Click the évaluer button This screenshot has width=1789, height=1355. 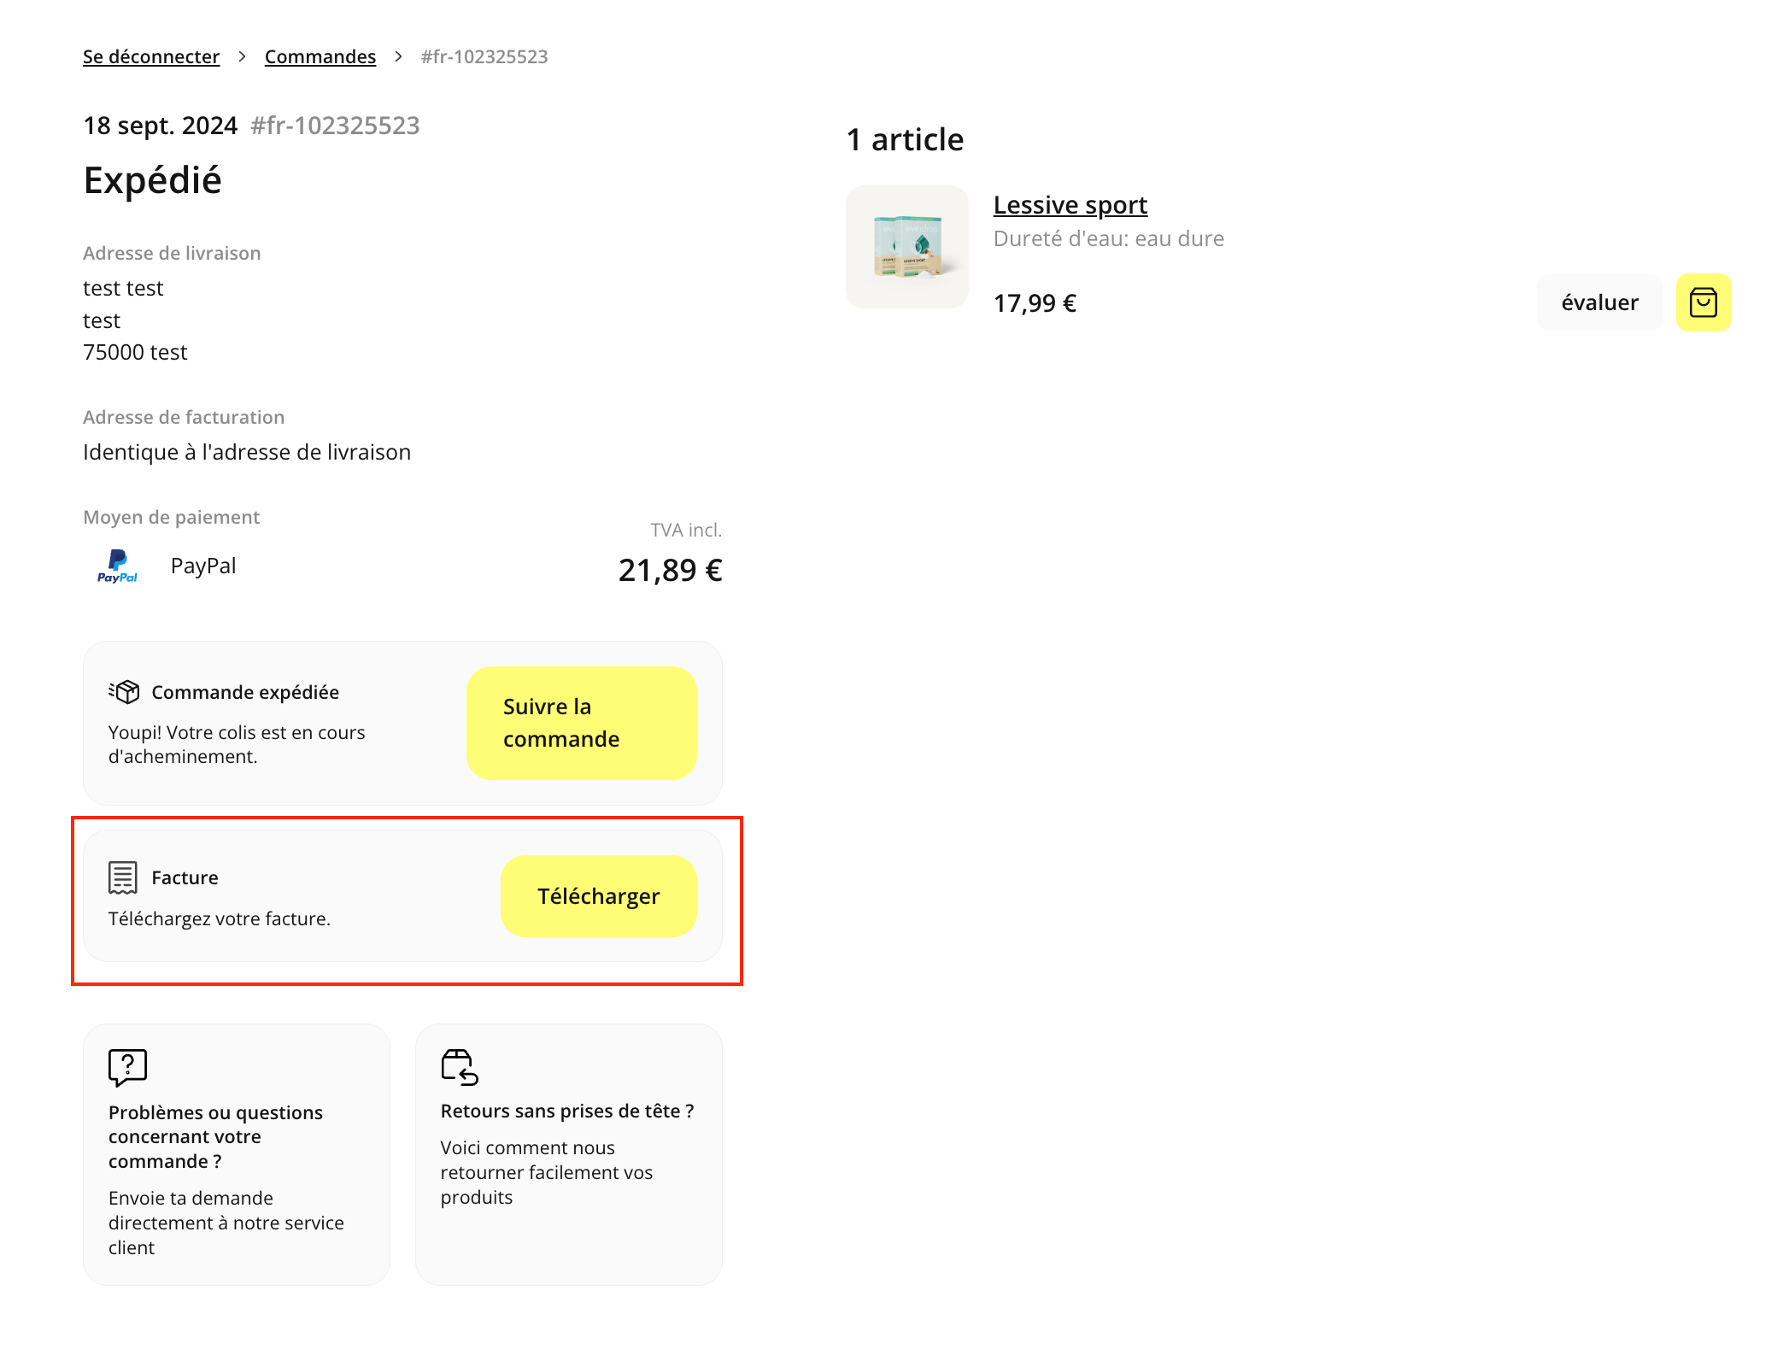[x=1599, y=302]
